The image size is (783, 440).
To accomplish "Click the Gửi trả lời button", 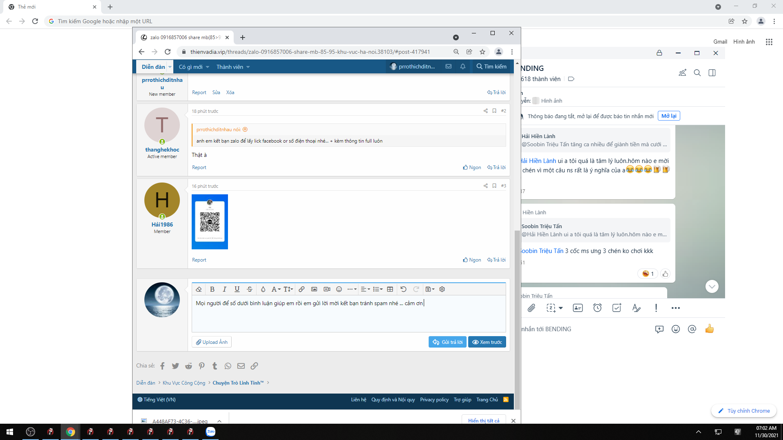I will tap(447, 342).
